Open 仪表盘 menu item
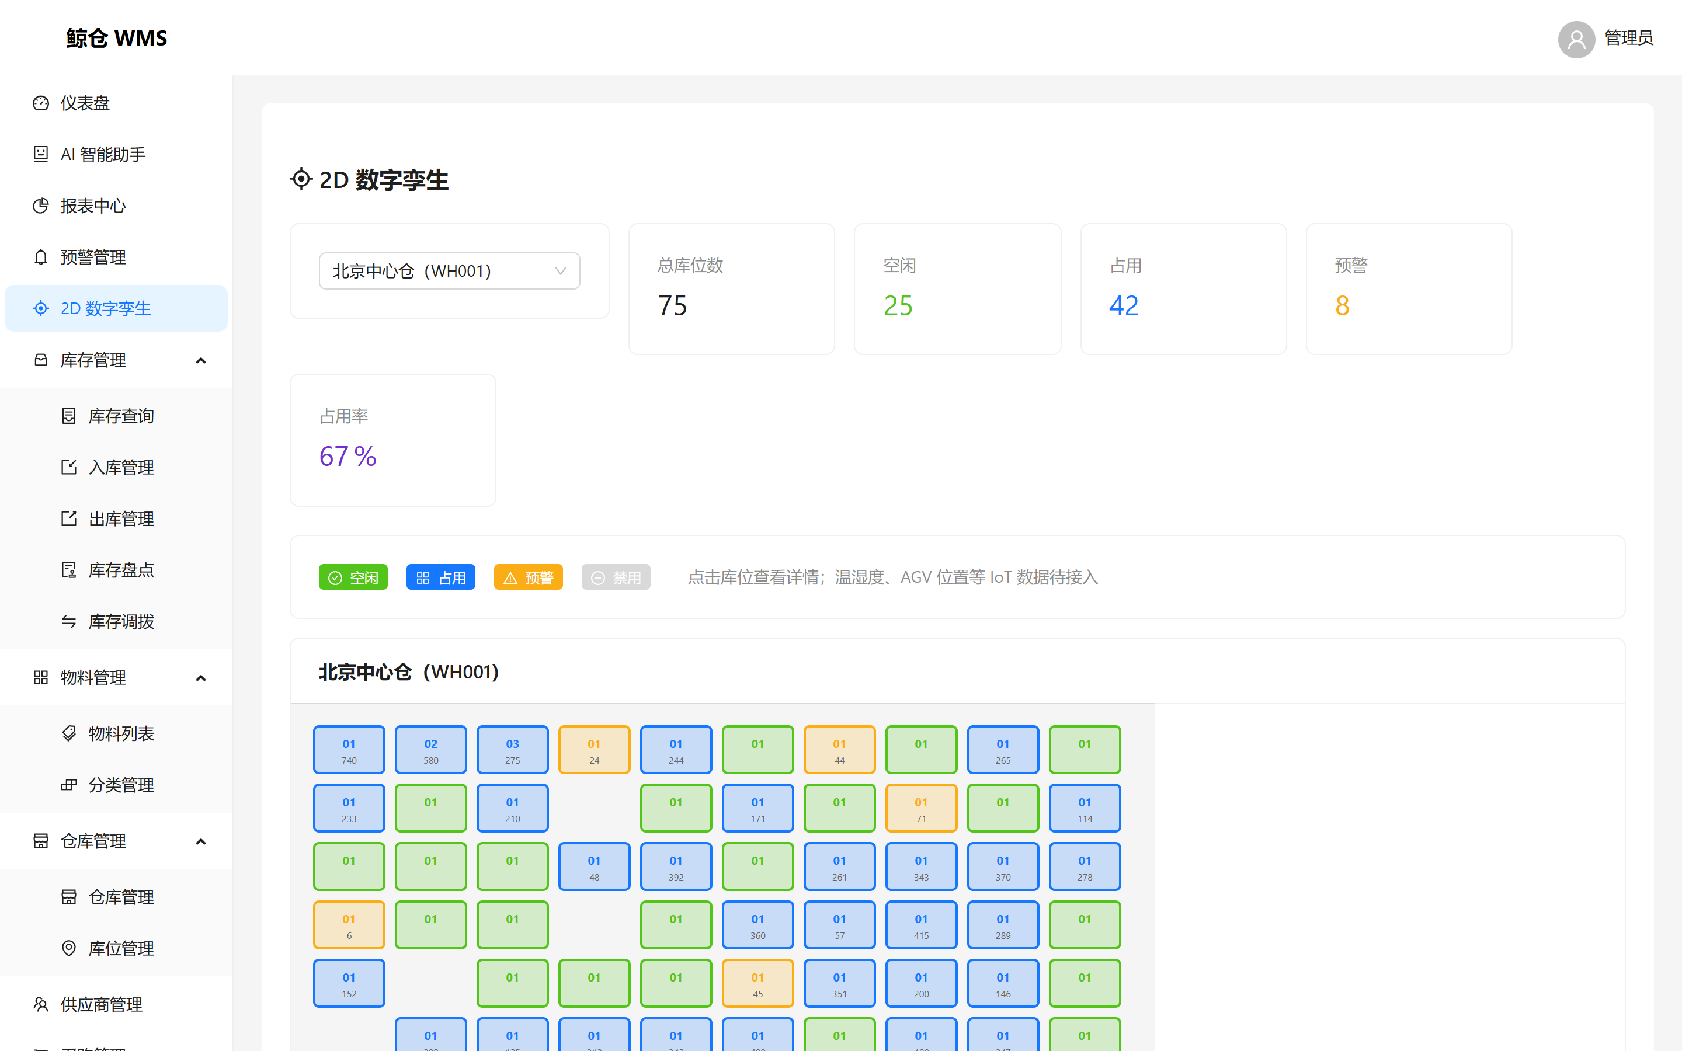This screenshot has width=1682, height=1051. pyautogui.click(x=116, y=103)
